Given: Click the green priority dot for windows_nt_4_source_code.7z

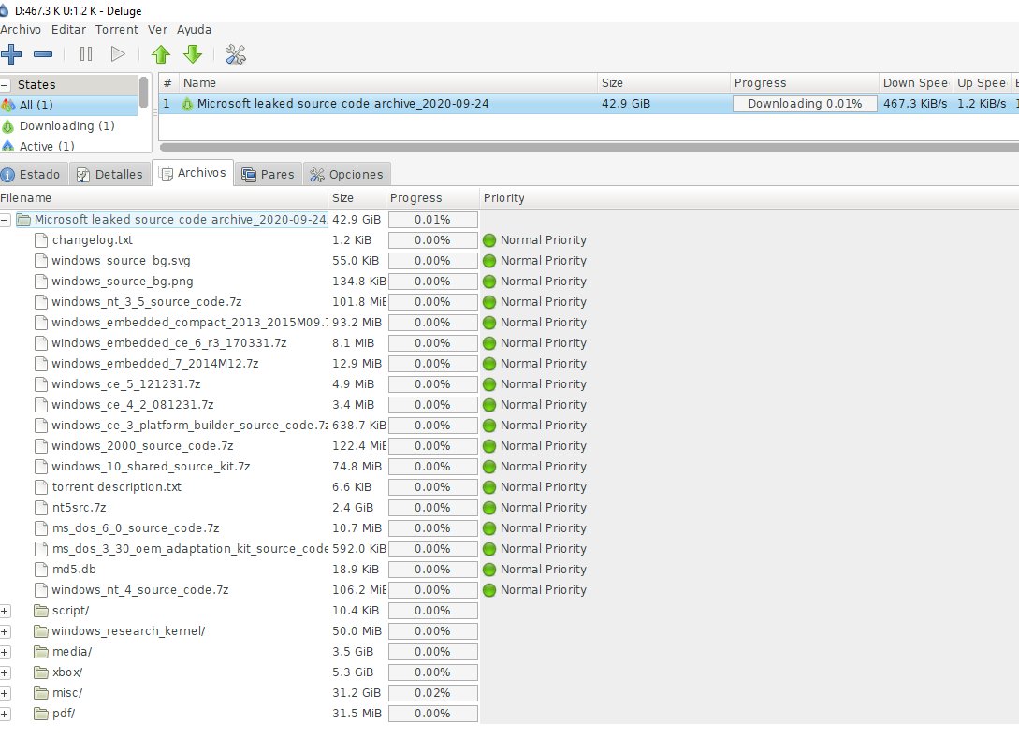Looking at the screenshot, I should click(489, 590).
